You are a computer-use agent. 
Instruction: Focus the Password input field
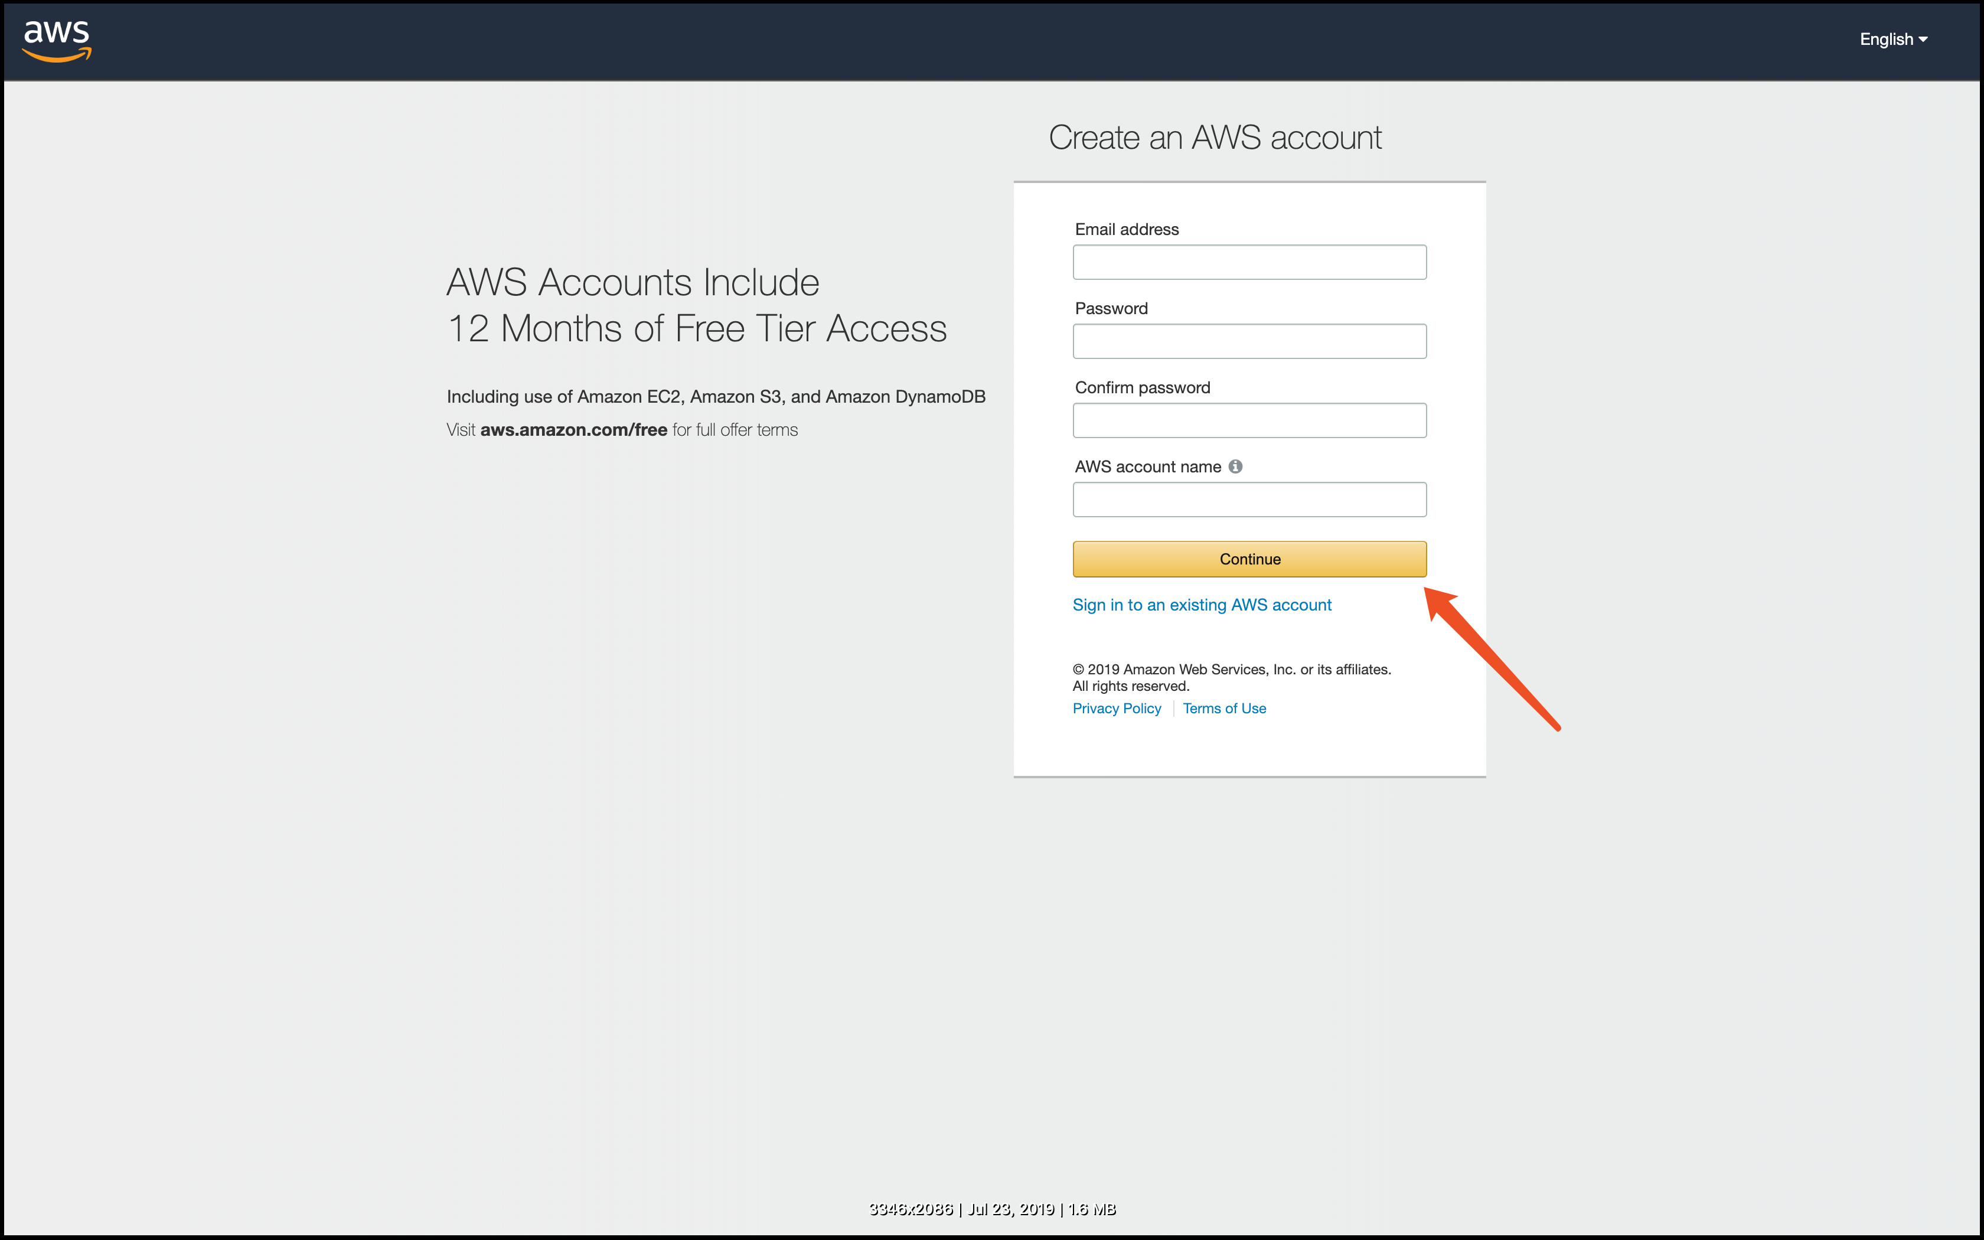[x=1249, y=341]
